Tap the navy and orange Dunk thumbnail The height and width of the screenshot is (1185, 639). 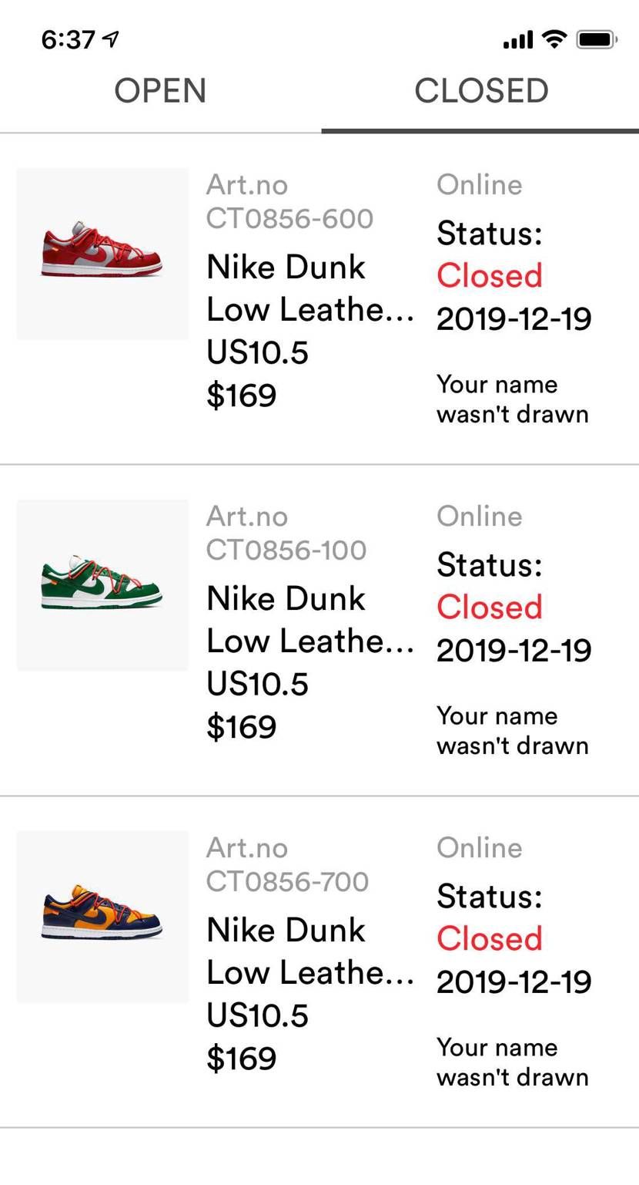coord(102,917)
